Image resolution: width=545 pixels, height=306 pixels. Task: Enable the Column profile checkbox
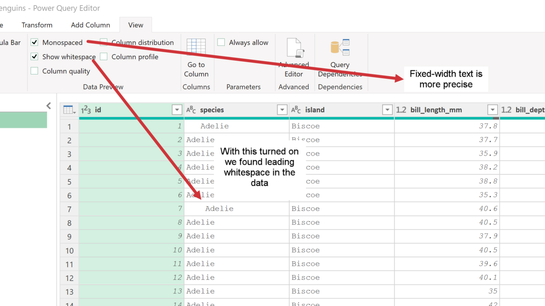click(x=104, y=57)
